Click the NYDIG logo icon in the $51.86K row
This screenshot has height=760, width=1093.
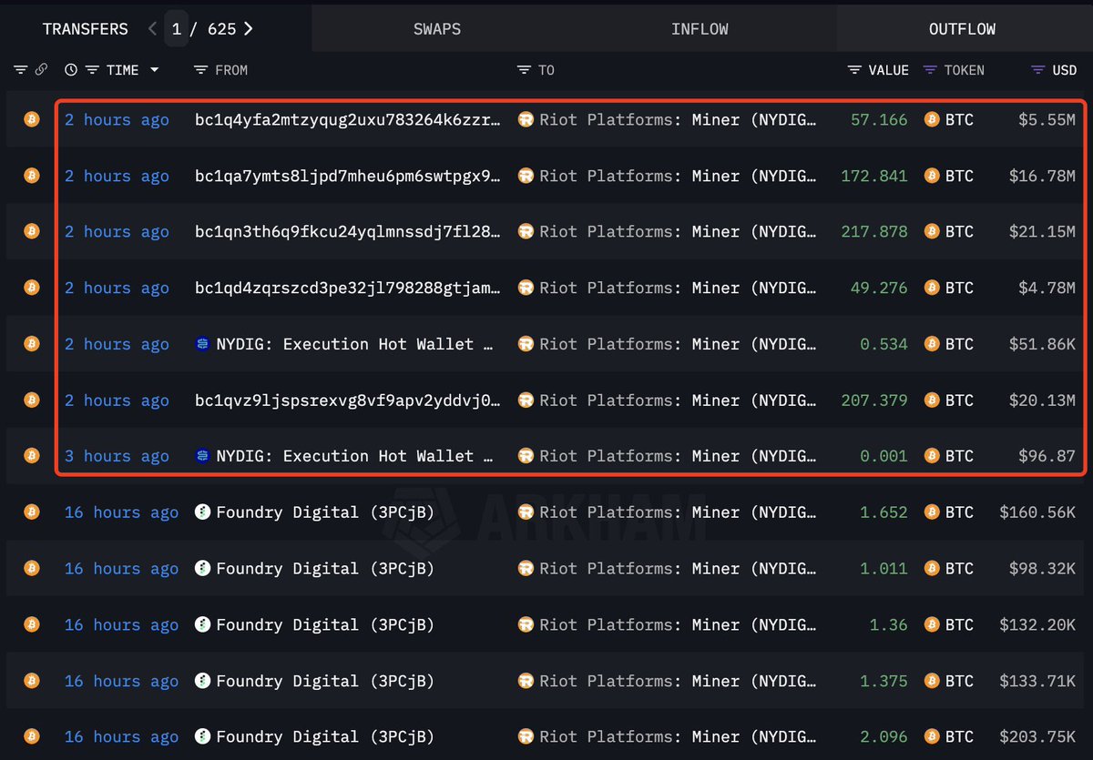203,344
